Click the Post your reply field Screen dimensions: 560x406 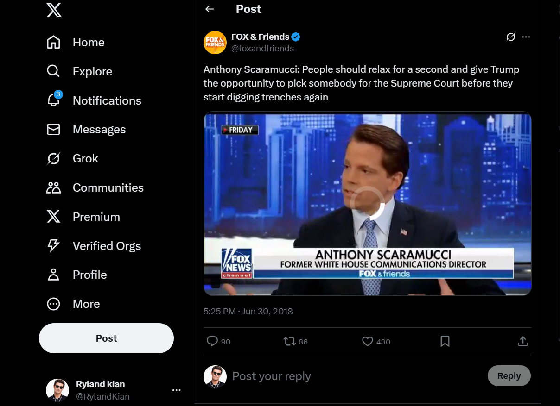(343, 376)
